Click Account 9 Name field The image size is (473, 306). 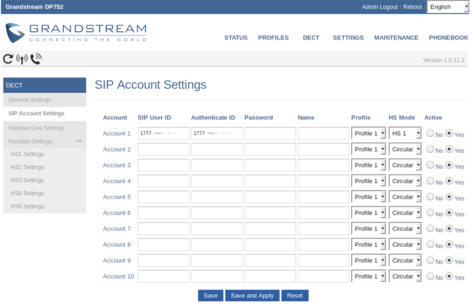323,260
